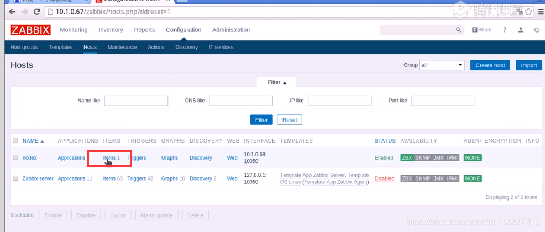Click NONE encryption badge for node2

pos(473,157)
